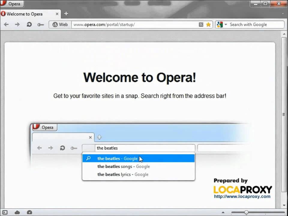Toggle Opera Turbo speedometer icon
This screenshot has width=288, height=216.
[29, 212]
